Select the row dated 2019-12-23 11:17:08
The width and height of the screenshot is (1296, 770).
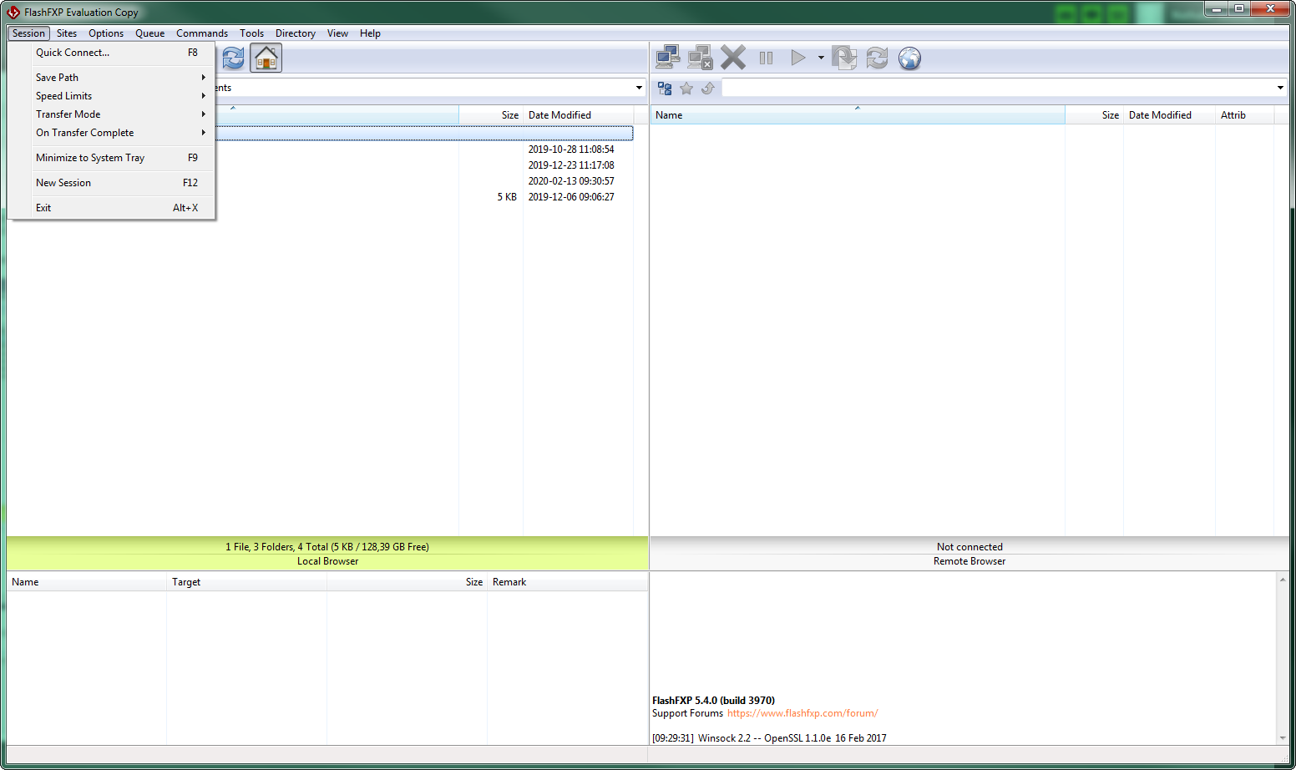320,165
